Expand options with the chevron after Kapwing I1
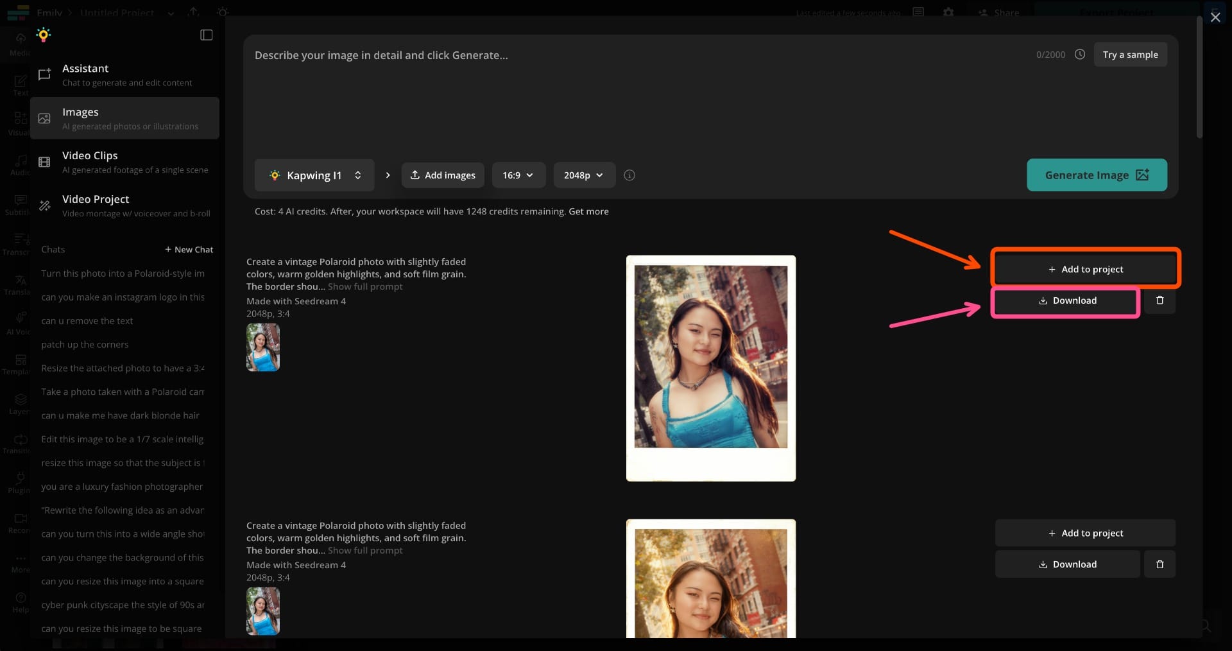The width and height of the screenshot is (1232, 651). click(x=388, y=175)
